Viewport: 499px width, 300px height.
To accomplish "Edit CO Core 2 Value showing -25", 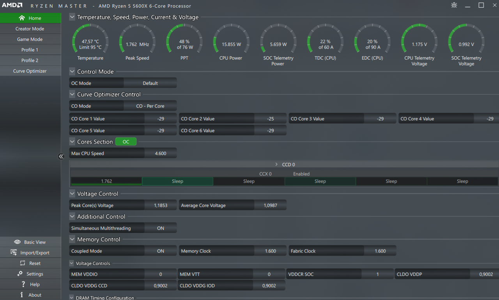I will tap(271, 119).
